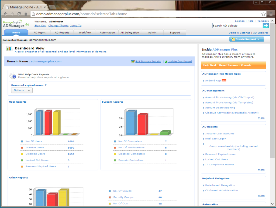The height and width of the screenshot is (208, 276).
Task: Expand Real Last Logon arrow
Action: 204,139
